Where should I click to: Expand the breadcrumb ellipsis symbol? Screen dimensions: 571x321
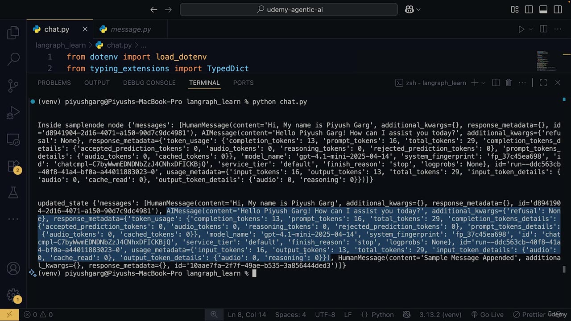[x=144, y=45]
